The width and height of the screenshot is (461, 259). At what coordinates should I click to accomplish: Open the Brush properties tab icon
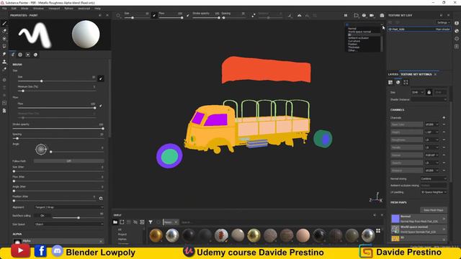pyautogui.click(x=13, y=55)
